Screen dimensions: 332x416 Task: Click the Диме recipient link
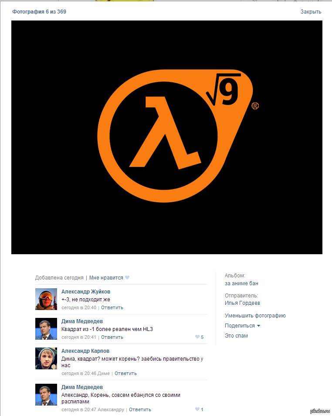[x=104, y=373]
